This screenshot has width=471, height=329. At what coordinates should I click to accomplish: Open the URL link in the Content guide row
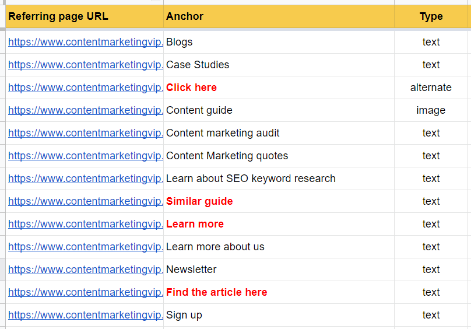86,110
